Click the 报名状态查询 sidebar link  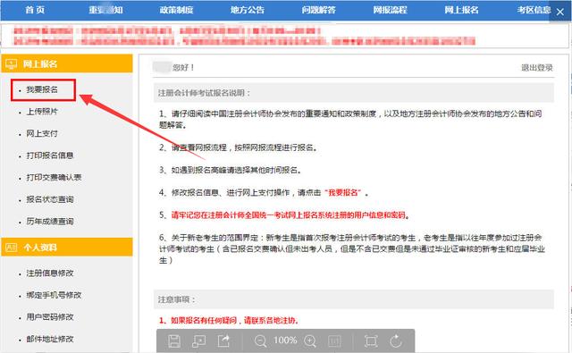50,199
